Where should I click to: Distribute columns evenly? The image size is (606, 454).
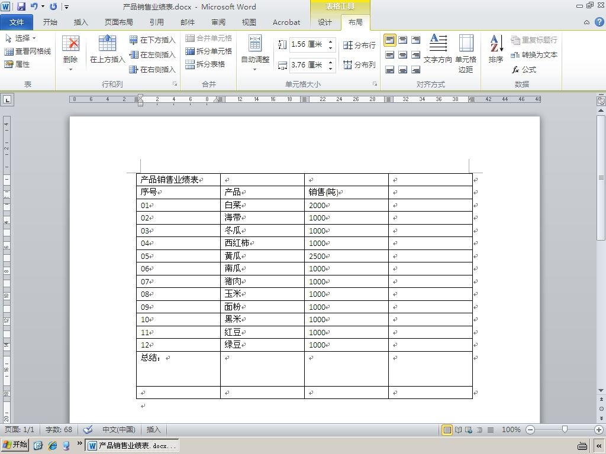pos(360,64)
